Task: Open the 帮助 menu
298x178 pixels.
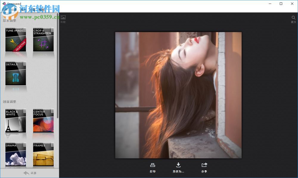Action: 42,10
